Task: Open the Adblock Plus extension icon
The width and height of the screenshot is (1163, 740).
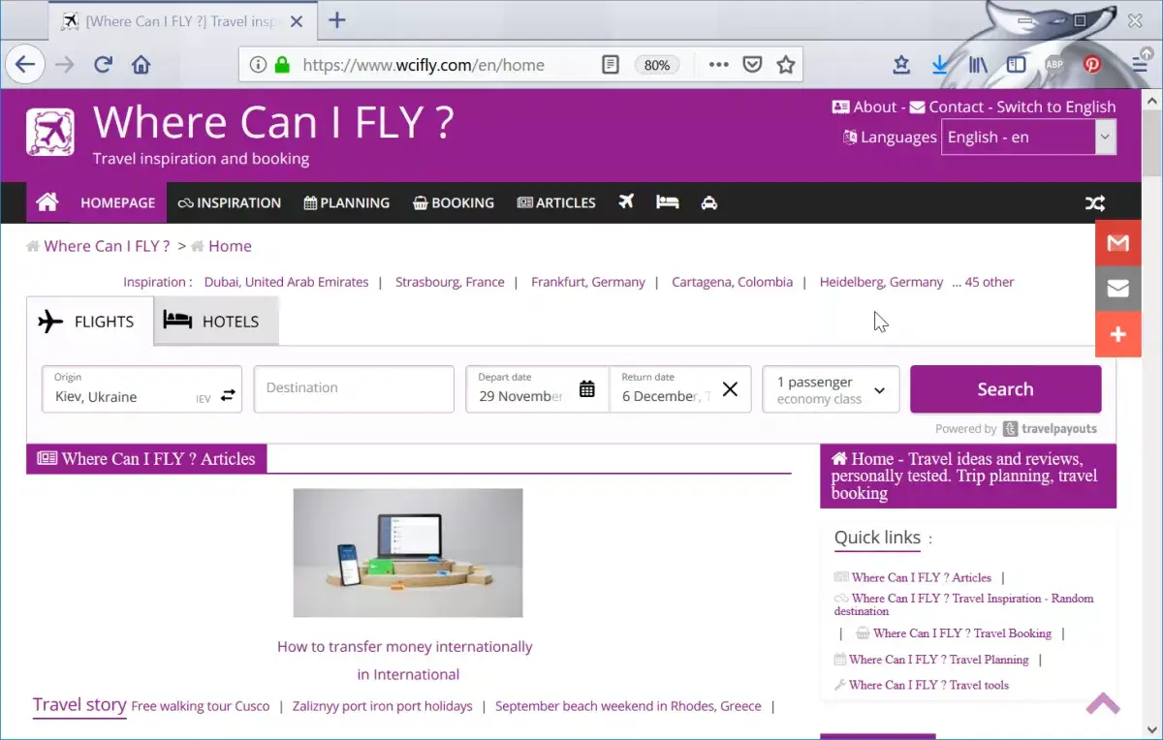Action: pyautogui.click(x=1054, y=65)
